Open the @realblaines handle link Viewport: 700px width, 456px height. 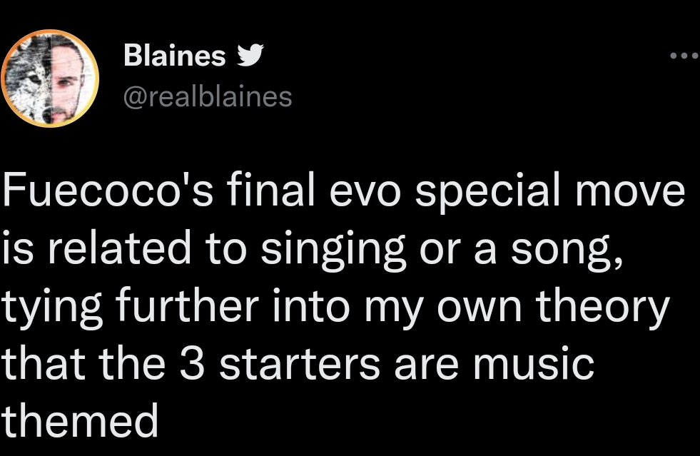click(208, 96)
